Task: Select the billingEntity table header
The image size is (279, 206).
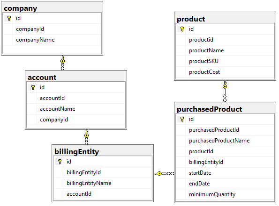Action: [103, 151]
